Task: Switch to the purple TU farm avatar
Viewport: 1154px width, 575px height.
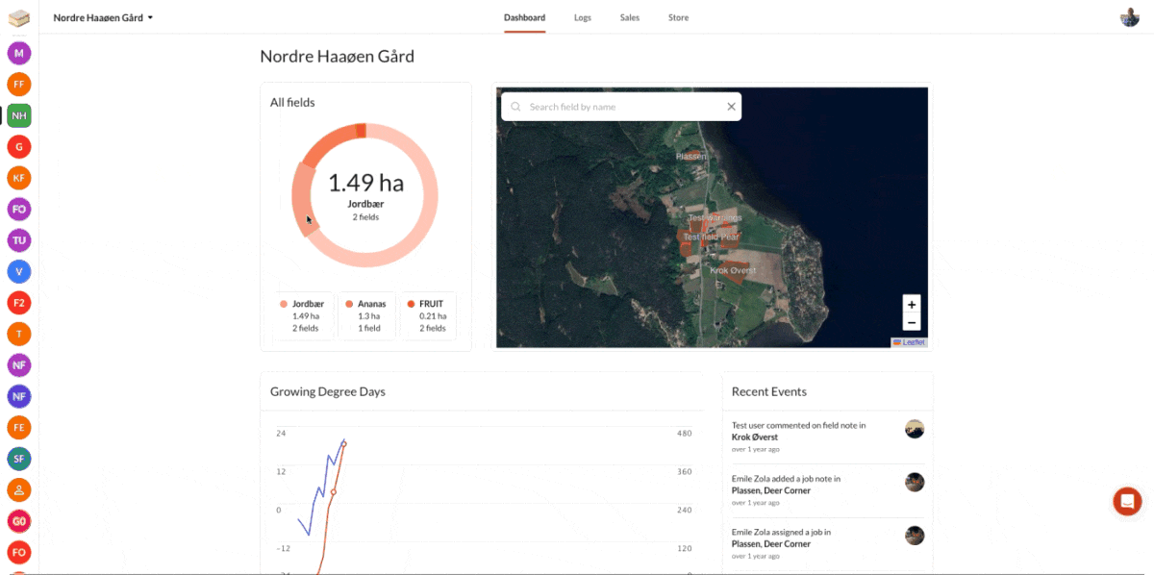Action: pos(19,240)
